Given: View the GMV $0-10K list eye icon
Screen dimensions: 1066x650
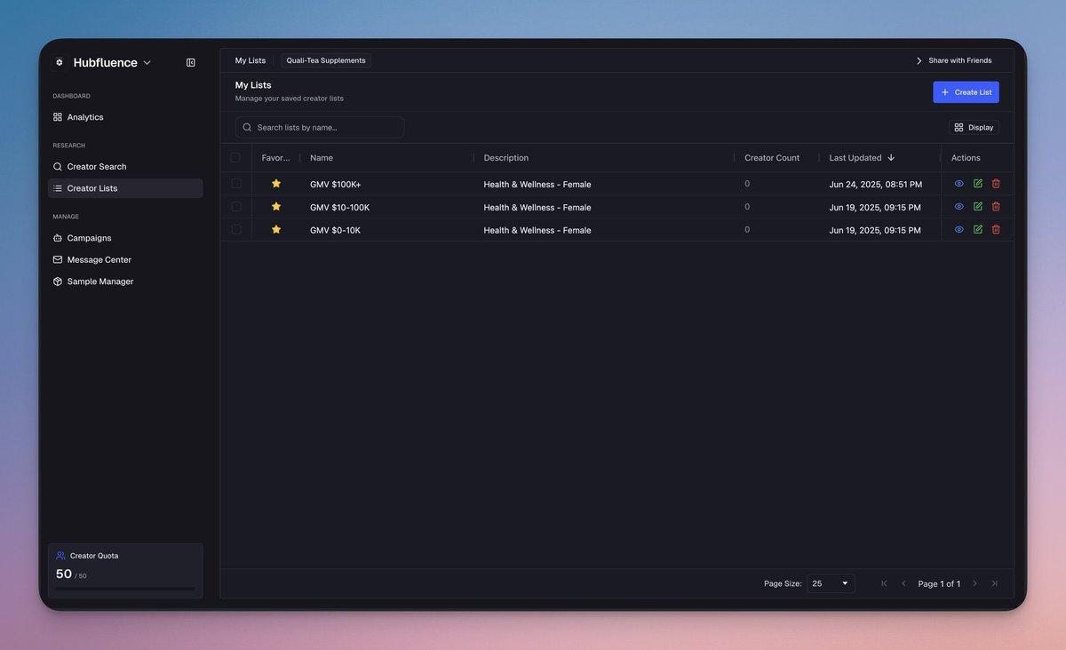Looking at the screenshot, I should point(959,229).
